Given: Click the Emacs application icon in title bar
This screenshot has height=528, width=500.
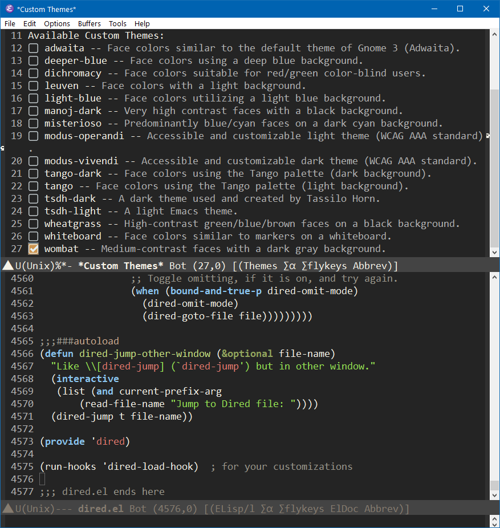Looking at the screenshot, I should [10, 9].
